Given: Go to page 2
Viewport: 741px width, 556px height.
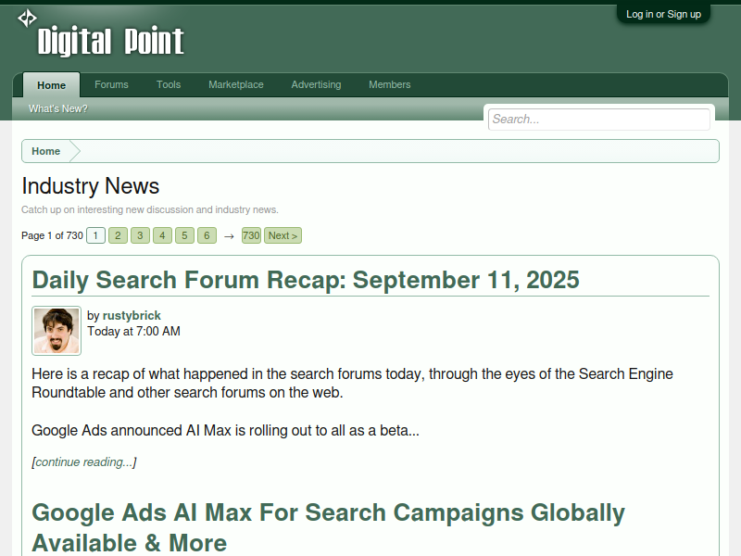Looking at the screenshot, I should tap(119, 235).
